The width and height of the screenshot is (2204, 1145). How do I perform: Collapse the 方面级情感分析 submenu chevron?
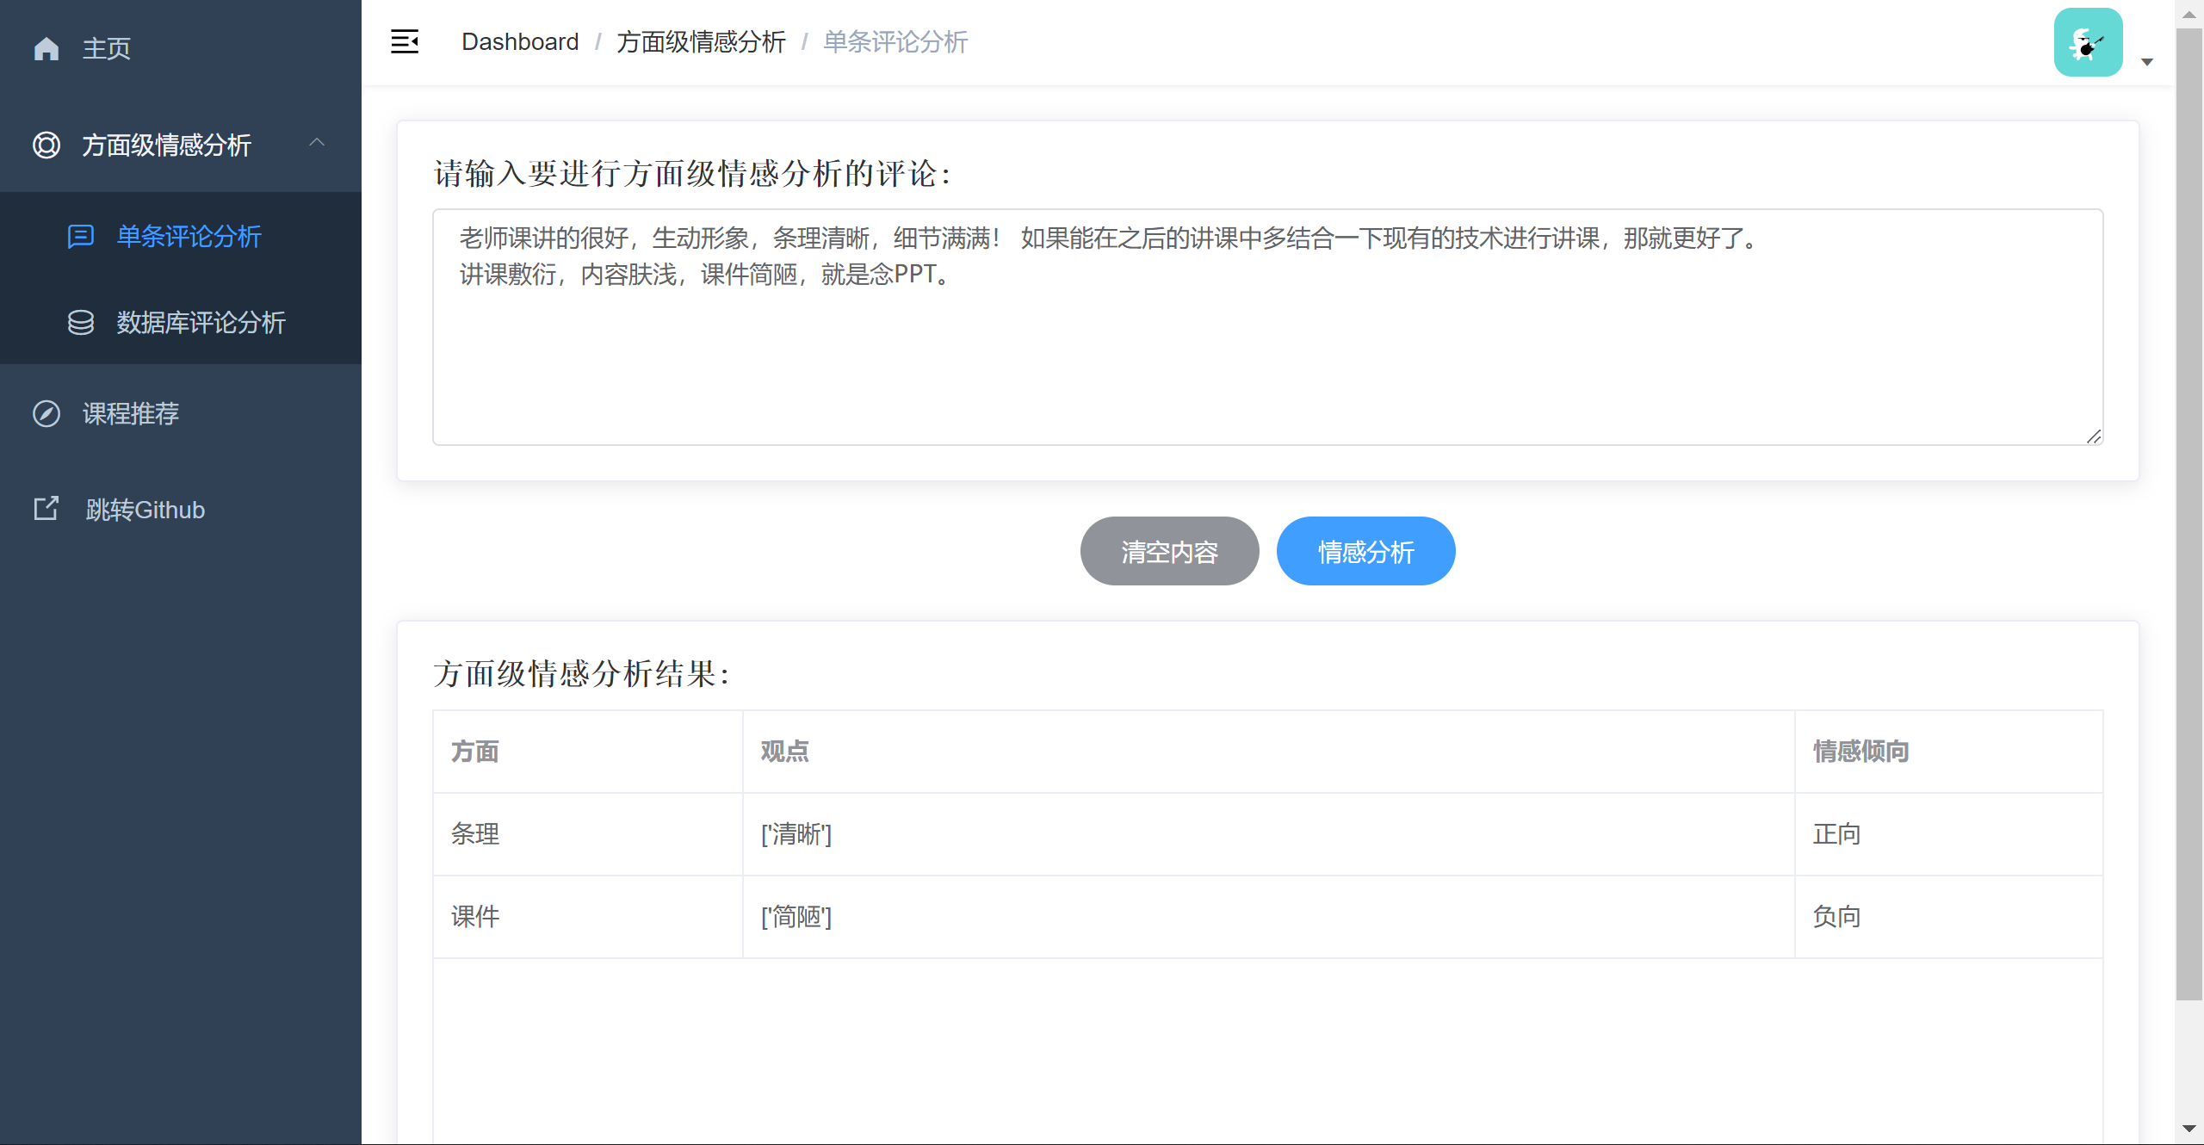[317, 143]
